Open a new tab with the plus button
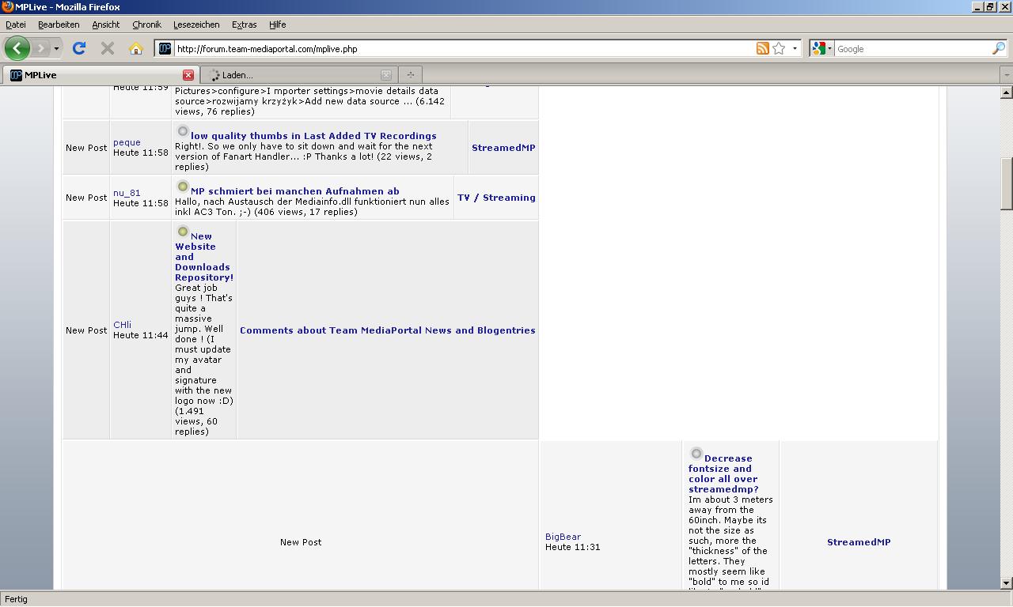The width and height of the screenshot is (1013, 607). 410,75
